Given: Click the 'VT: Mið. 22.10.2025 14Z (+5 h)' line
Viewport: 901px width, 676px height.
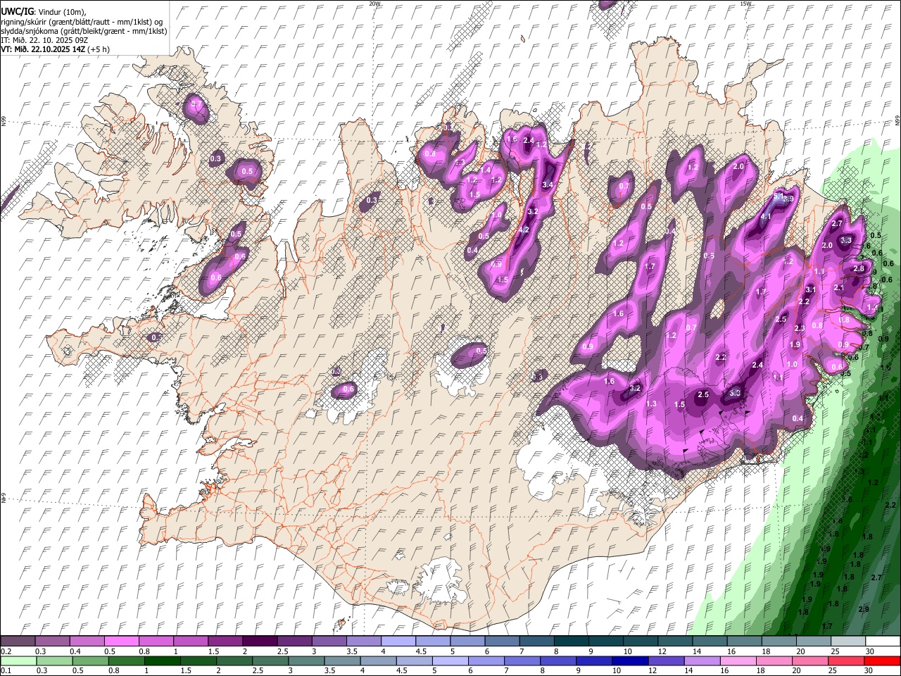Looking at the screenshot, I should 54,49.
